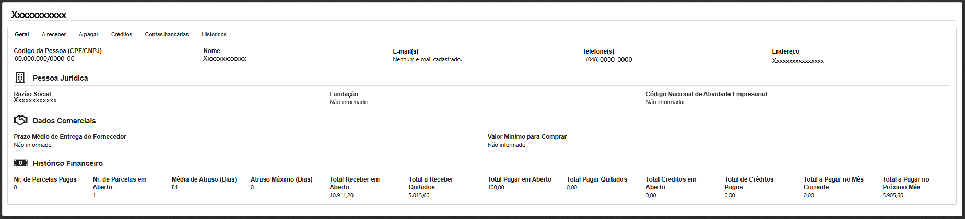Screen dimensions: 965x219
Task: Click the handshake icon beside Dados Comerciais
Action: pos(20,120)
